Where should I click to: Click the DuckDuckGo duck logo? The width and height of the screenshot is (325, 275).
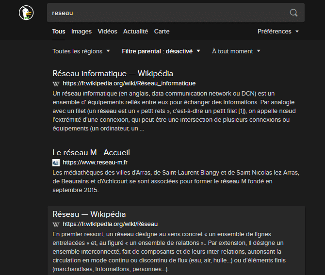point(26,13)
